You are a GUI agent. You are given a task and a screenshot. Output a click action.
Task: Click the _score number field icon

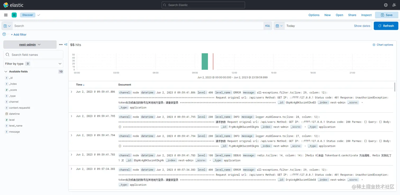[x=7, y=90]
